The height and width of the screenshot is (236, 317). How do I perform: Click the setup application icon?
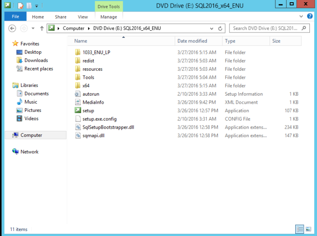tap(78, 110)
